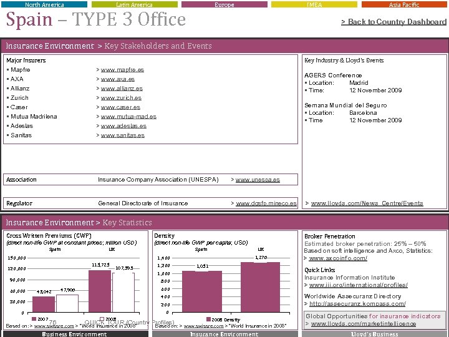Click the UK density bar 1,276
The width and height of the screenshot is (449, 337).
260,287
